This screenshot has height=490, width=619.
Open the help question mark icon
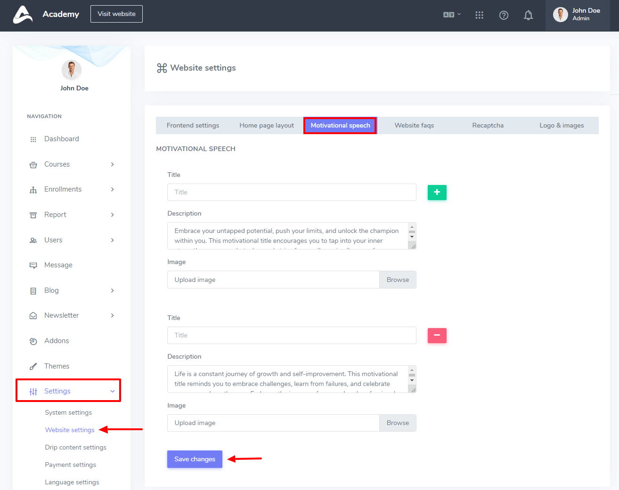tap(504, 15)
